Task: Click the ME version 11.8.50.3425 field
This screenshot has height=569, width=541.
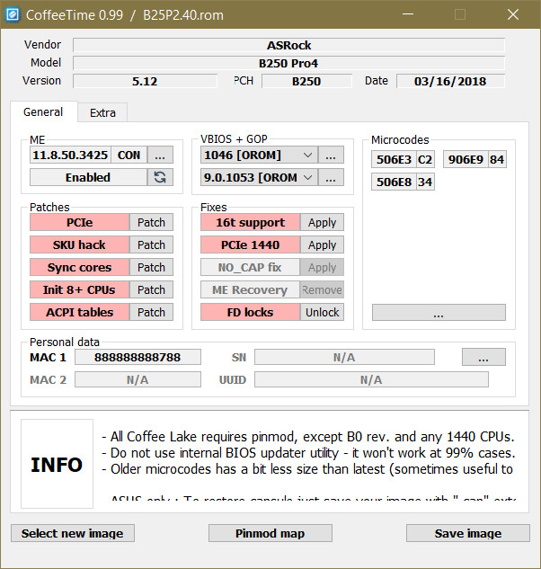Action: (70, 156)
